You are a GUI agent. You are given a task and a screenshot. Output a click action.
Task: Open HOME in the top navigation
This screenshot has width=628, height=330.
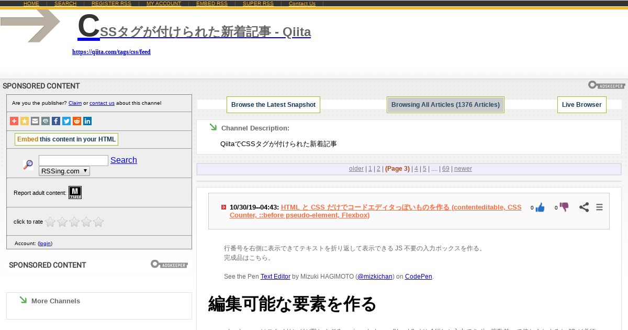[x=31, y=4]
